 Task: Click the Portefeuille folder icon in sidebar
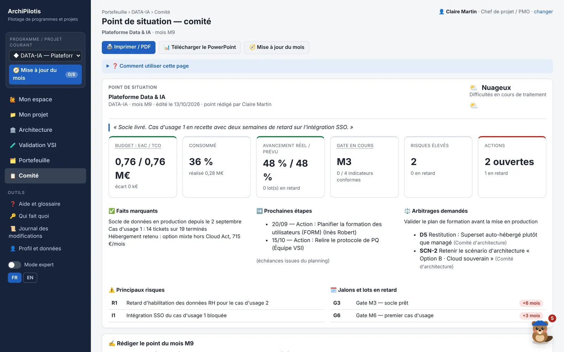[x=13, y=161]
